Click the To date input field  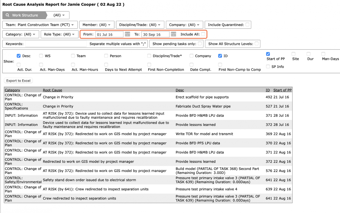155,34
